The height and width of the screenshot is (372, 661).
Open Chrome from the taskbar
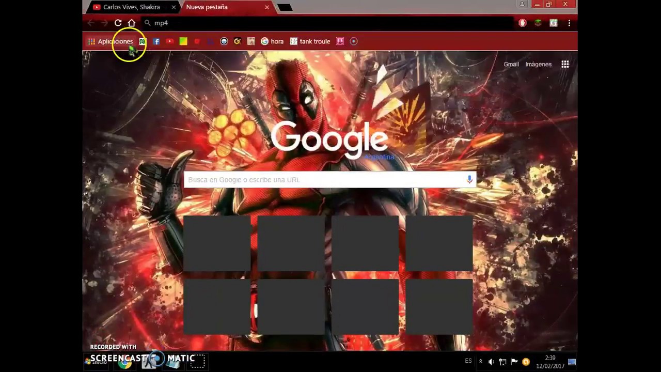pos(124,363)
